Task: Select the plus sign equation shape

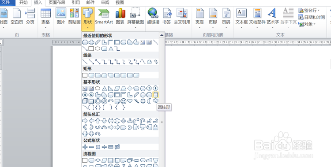Action: [85, 147]
